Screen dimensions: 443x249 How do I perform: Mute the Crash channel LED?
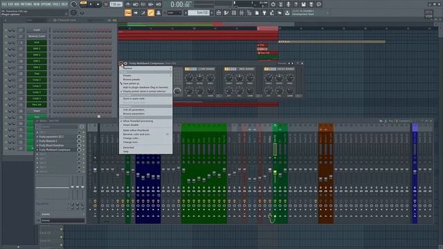point(6,30)
